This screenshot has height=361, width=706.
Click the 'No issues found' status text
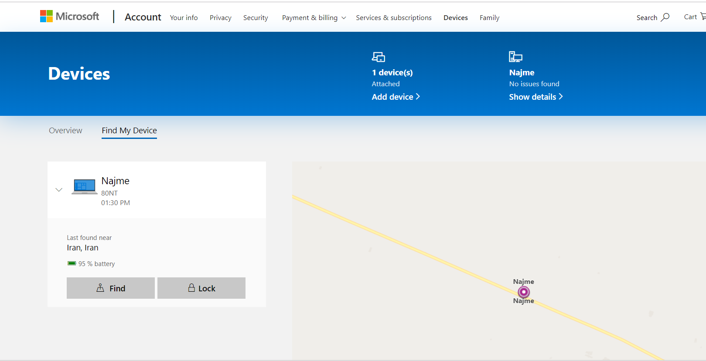click(534, 84)
